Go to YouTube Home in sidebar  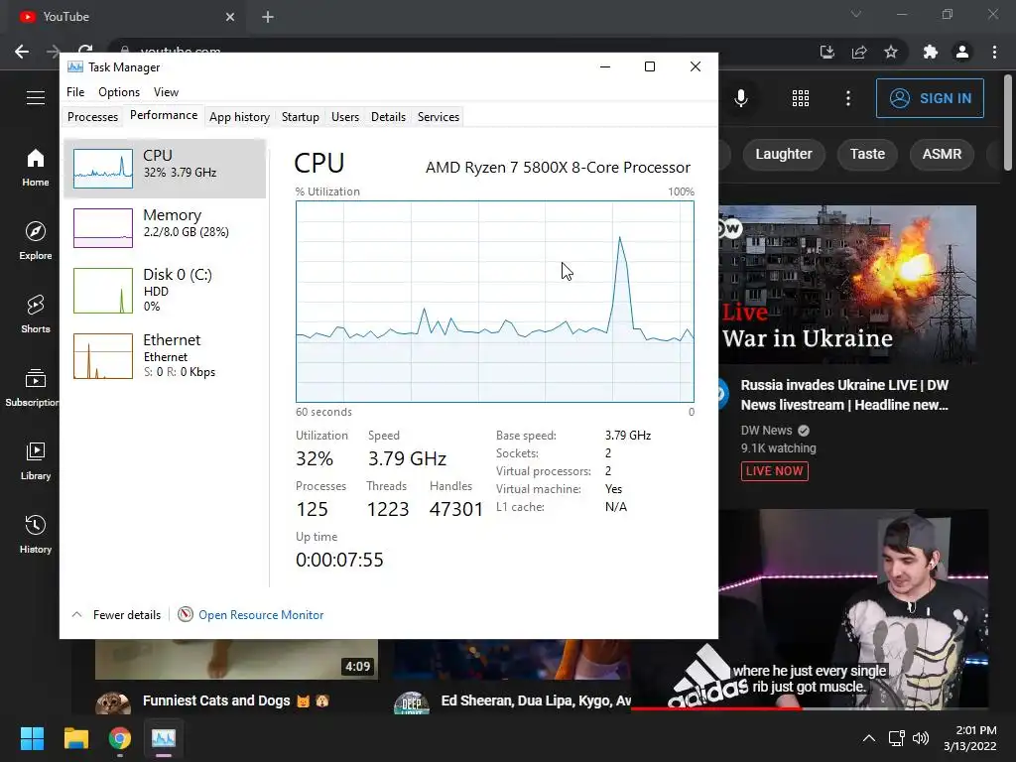(36, 167)
